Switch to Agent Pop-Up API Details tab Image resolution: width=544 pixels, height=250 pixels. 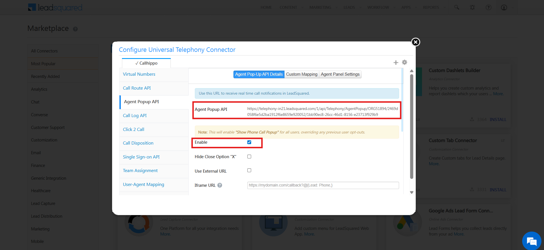pos(259,74)
